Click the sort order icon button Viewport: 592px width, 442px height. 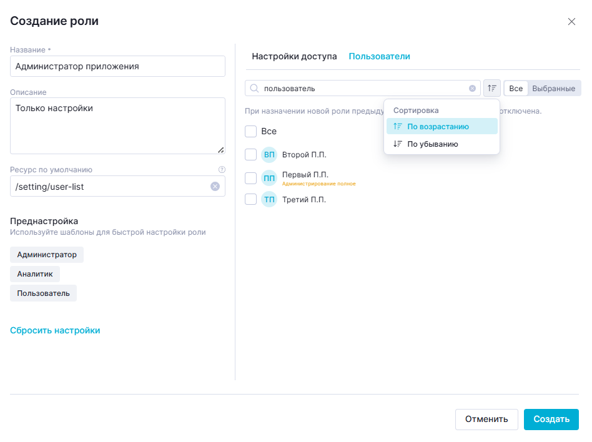pyautogui.click(x=492, y=89)
